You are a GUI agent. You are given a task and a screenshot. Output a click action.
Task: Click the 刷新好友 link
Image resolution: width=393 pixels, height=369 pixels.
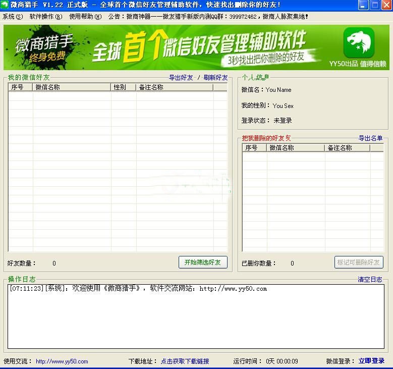click(x=215, y=78)
